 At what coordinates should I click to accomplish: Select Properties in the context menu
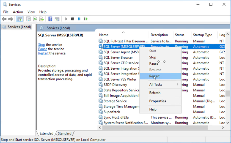coord(158,101)
